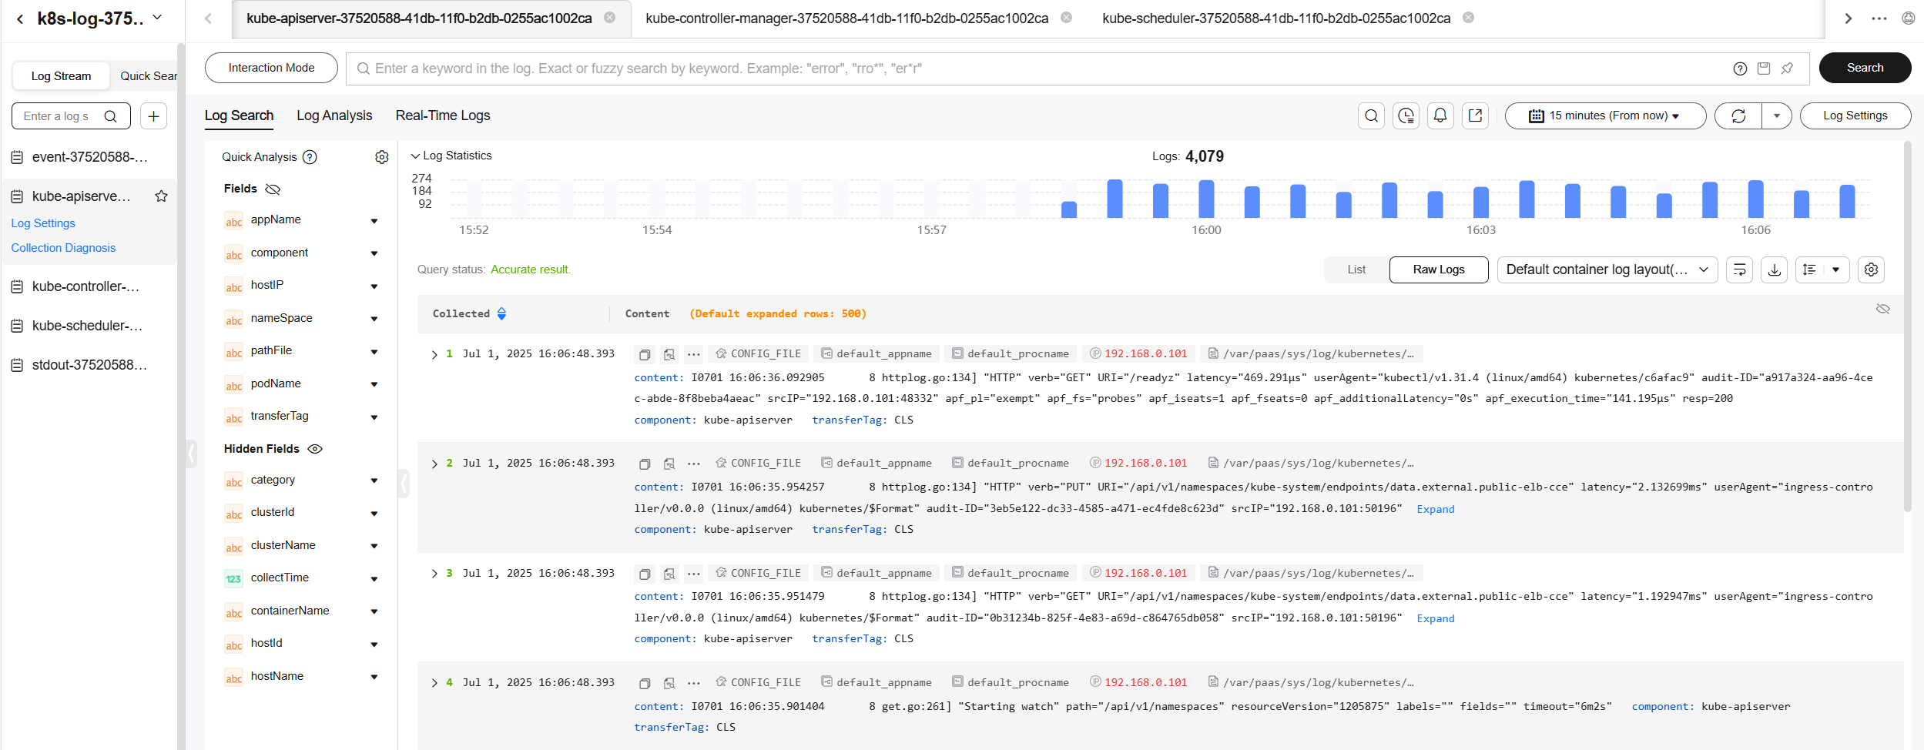The image size is (1924, 750).
Task: Switch to the Log Analysis tab
Action: click(x=334, y=116)
